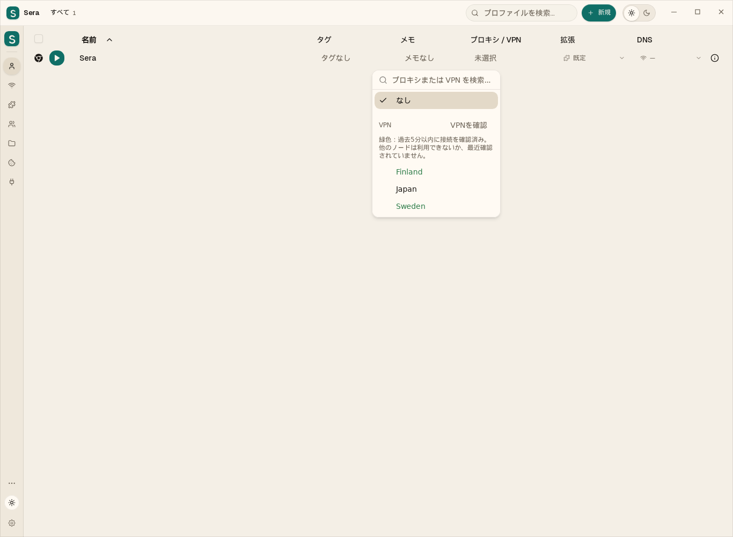The width and height of the screenshot is (733, 537).
Task: Open the 拡張 既定 dropdown
Action: pos(593,58)
